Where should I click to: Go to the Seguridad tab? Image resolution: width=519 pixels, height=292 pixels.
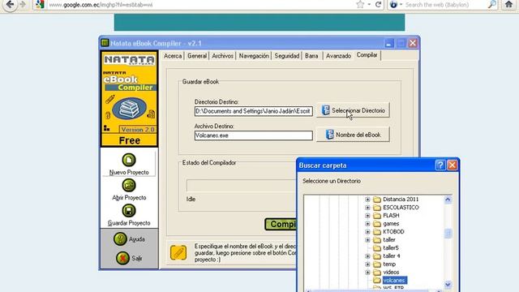click(x=286, y=56)
